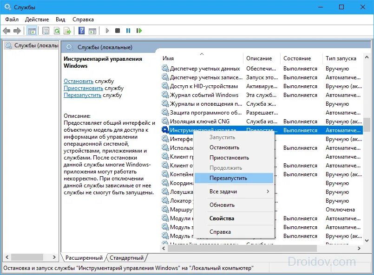Image resolution: width=374 pixels, height=275 pixels.
Task: Click services list horizontal scroll left arrow
Action: 164,248
